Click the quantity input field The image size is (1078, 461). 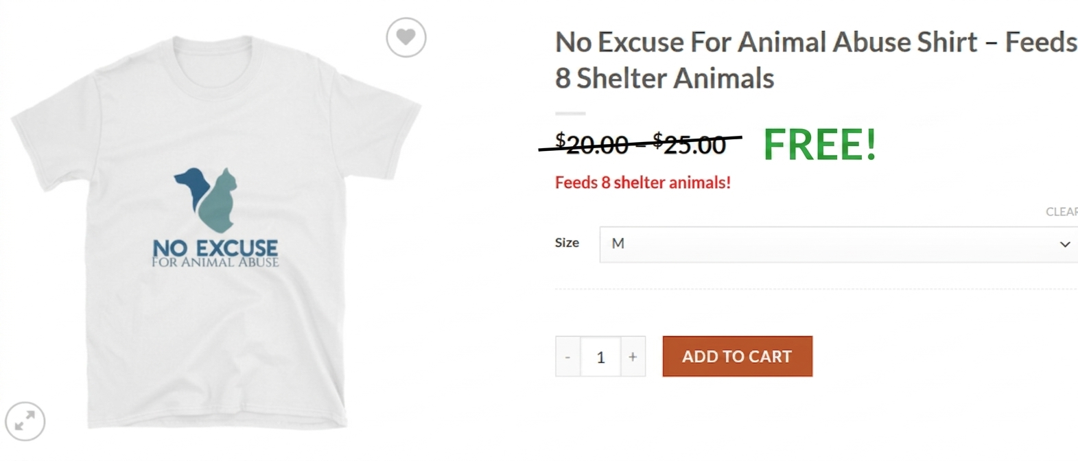pyautogui.click(x=600, y=357)
